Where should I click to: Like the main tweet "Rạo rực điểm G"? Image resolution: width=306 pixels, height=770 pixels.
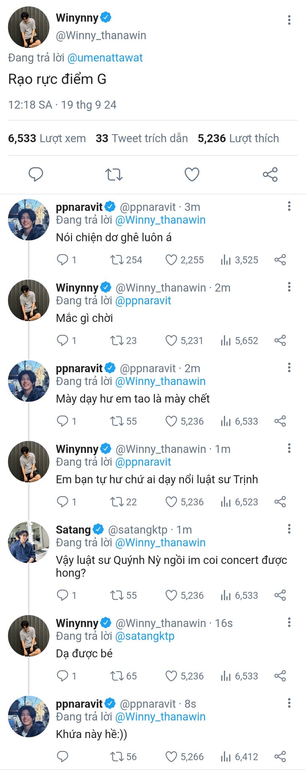pos(192,174)
